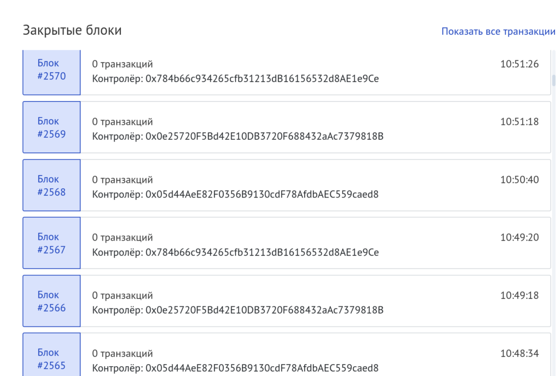Image resolution: width=557 pixels, height=376 pixels.
Task: Click the 'Закрытые блоки' heading
Action: (72, 30)
